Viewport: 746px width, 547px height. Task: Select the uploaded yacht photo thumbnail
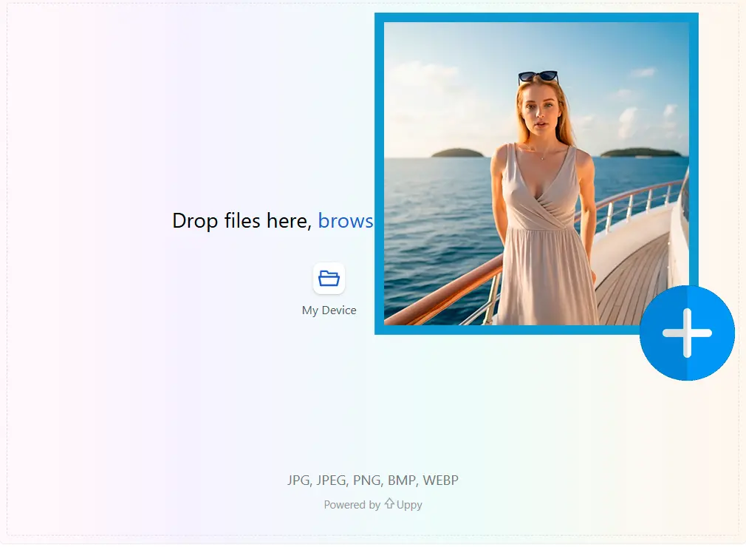(x=537, y=172)
